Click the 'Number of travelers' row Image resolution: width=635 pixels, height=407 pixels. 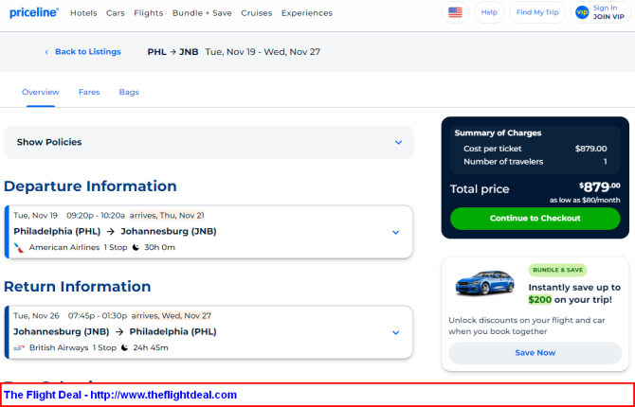[535, 162]
